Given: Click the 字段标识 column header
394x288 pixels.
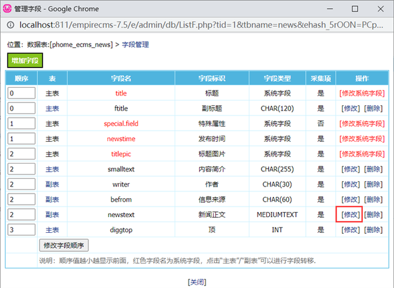Looking at the screenshot, I should coord(212,78).
